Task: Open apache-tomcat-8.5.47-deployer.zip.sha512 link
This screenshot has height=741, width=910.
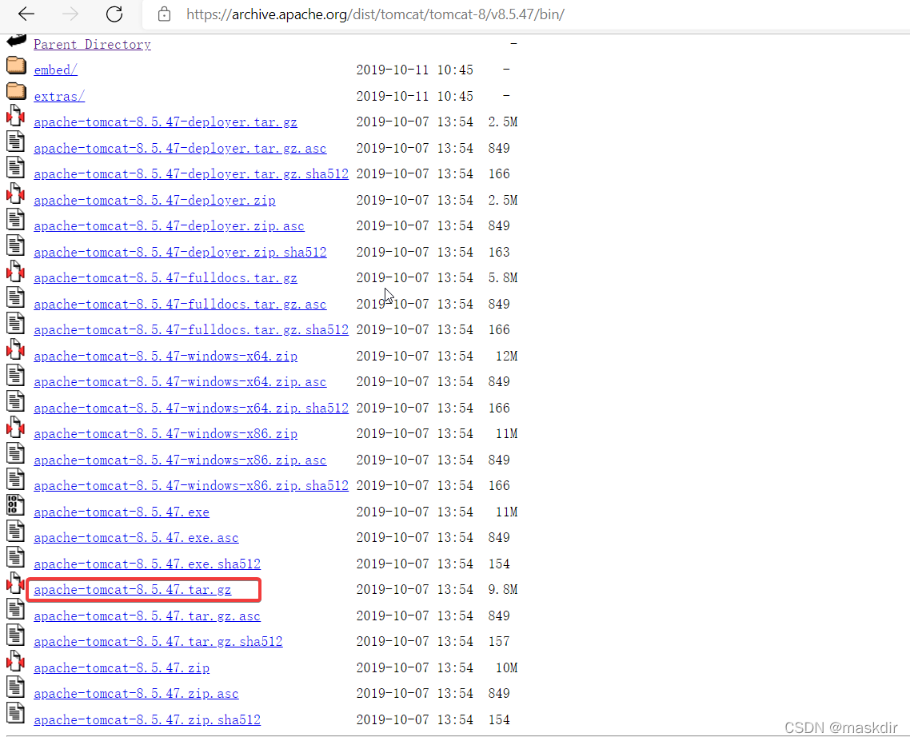Action: [180, 253]
